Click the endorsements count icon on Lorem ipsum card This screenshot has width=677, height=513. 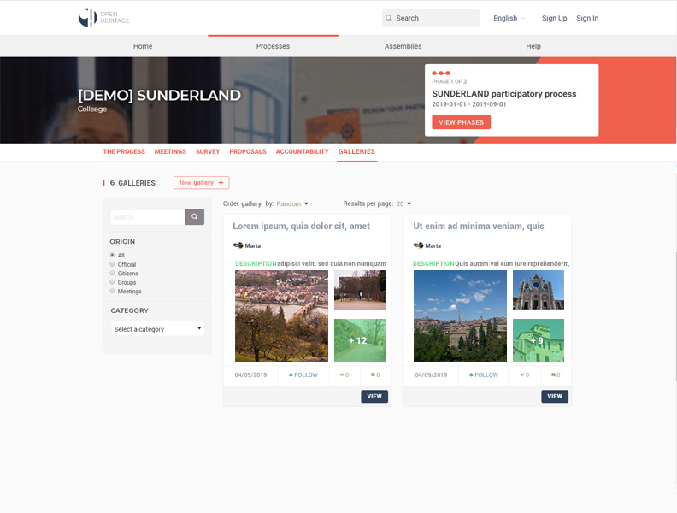344,374
